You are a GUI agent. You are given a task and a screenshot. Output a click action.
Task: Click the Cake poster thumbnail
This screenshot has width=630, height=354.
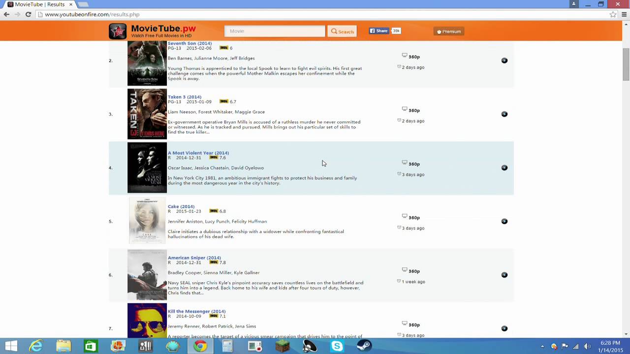(x=147, y=221)
